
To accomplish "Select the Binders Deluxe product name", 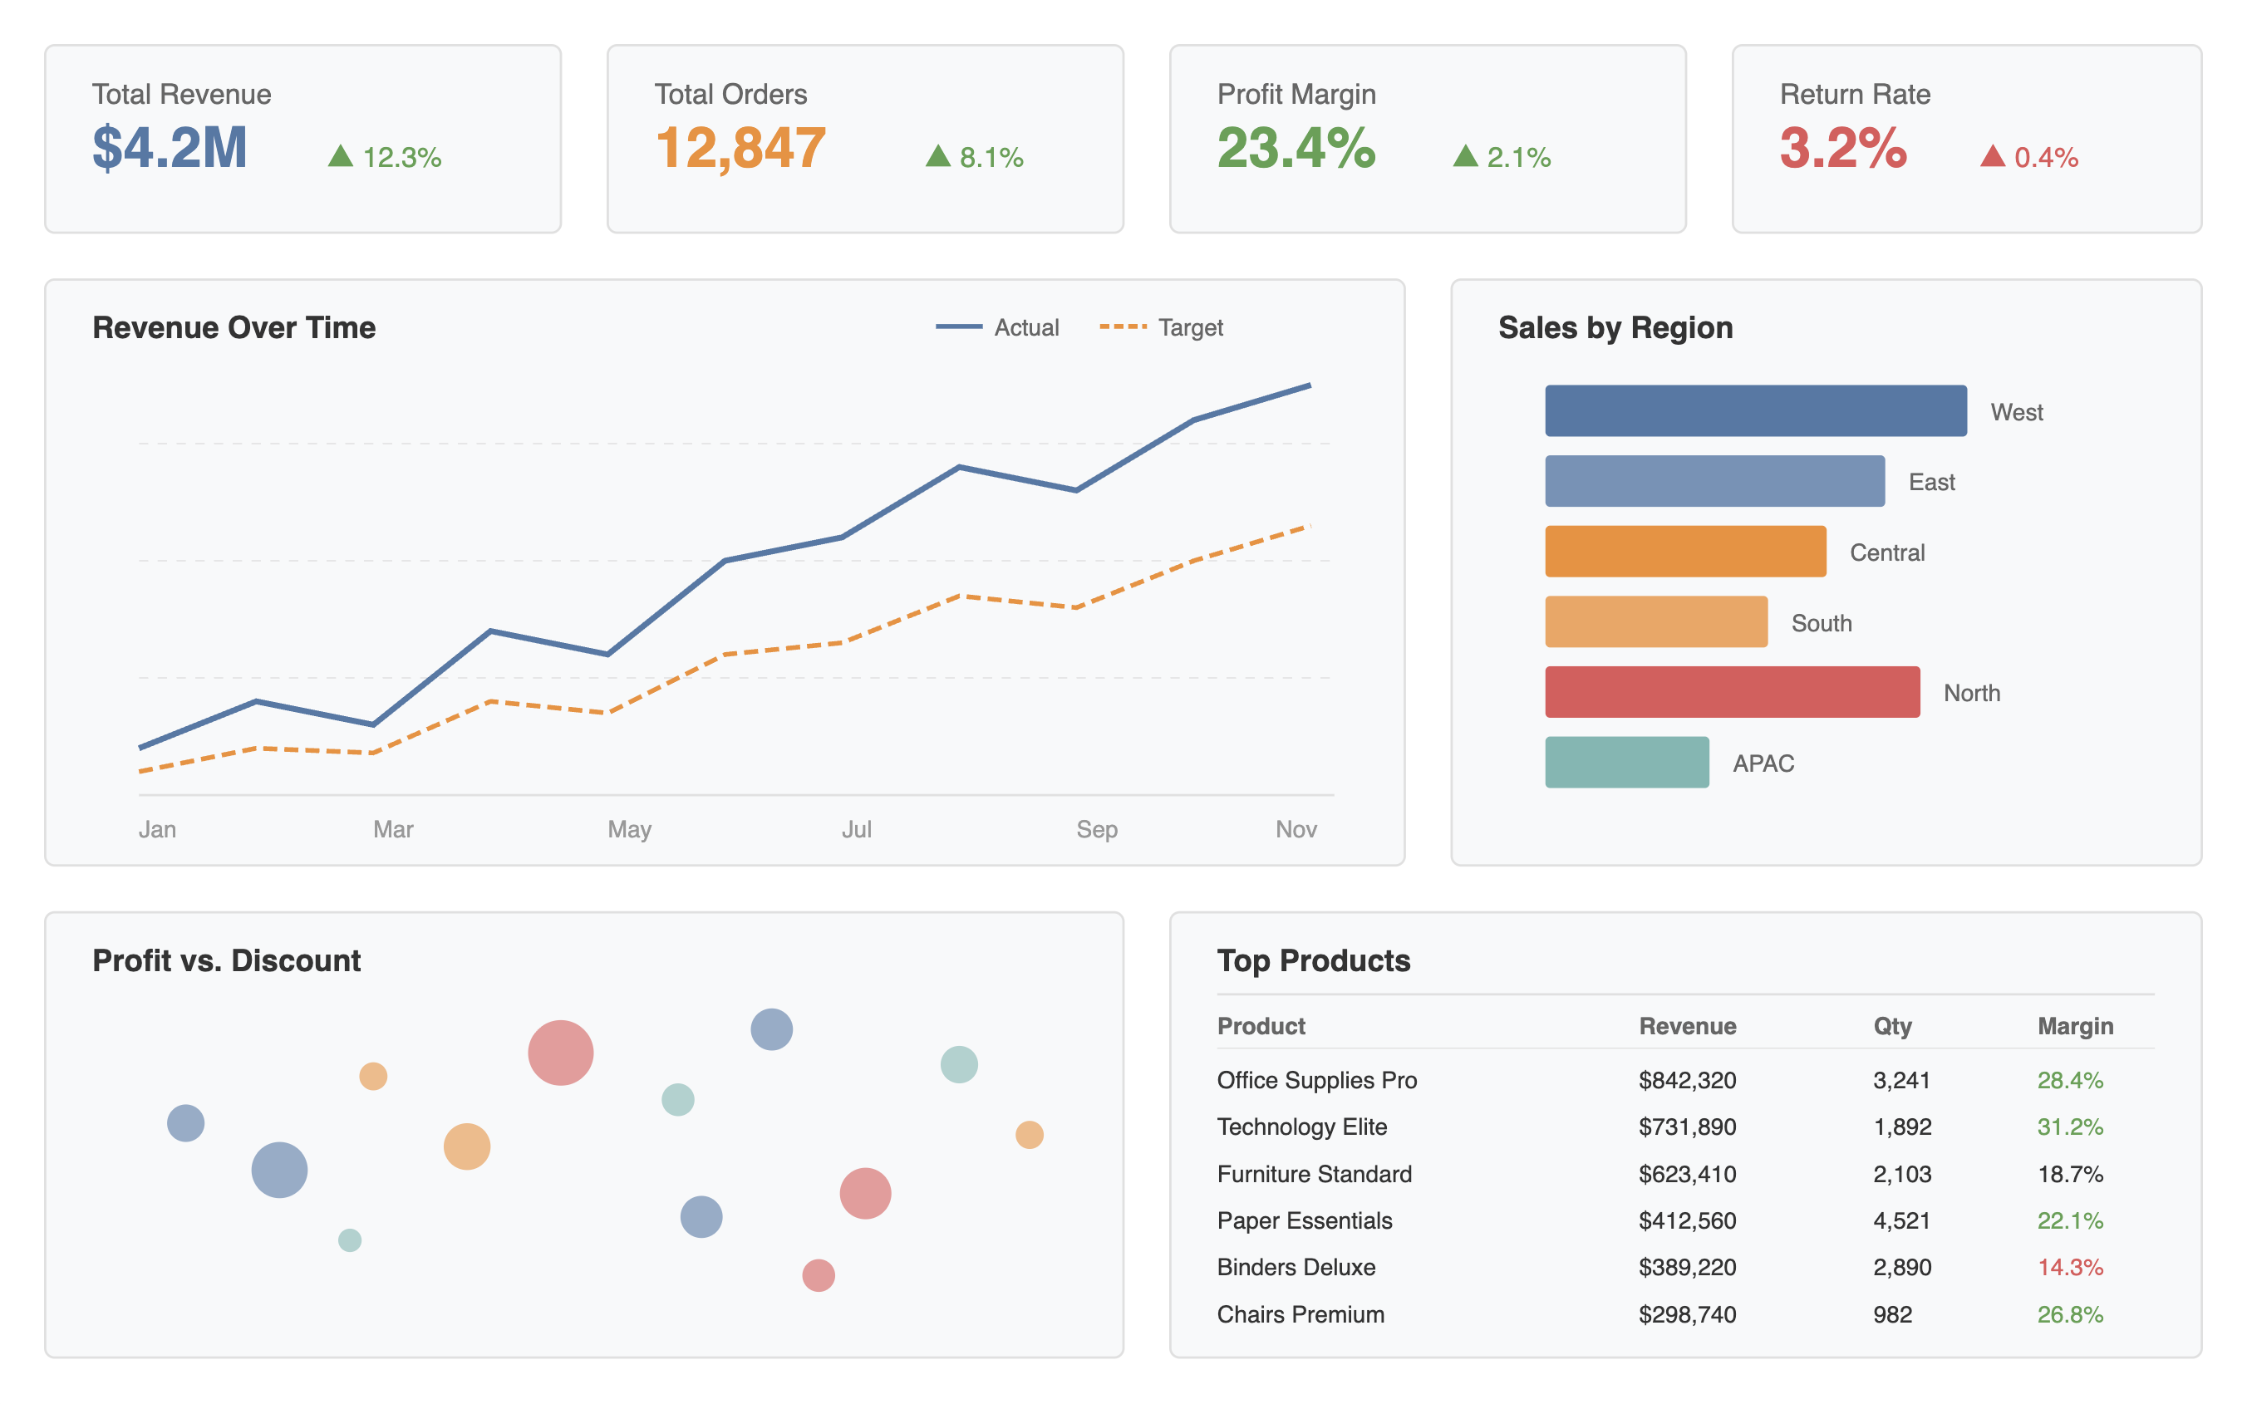I will click(x=1296, y=1267).
